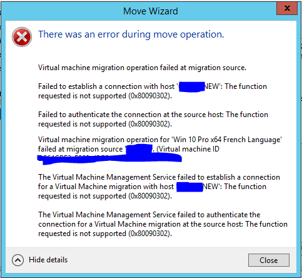
Task: Click the 'Win 10 Pro x64 French Language' VM name
Action: [x=226, y=140]
